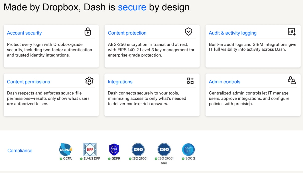Image resolution: width=303 pixels, height=173 pixels.
Task: Open the Content protection heading link
Action: 127,33
